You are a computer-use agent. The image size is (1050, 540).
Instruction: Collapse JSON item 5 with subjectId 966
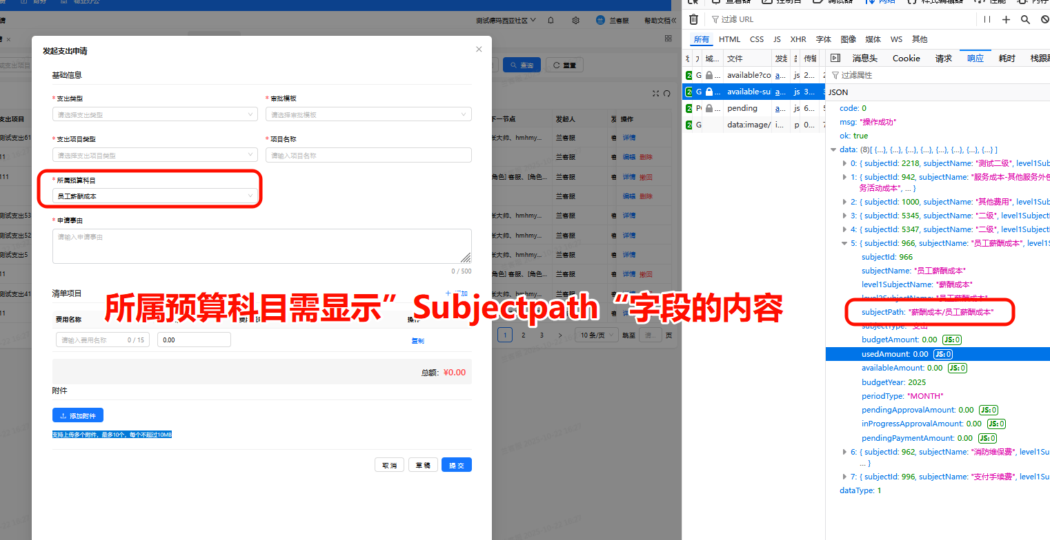(x=845, y=243)
